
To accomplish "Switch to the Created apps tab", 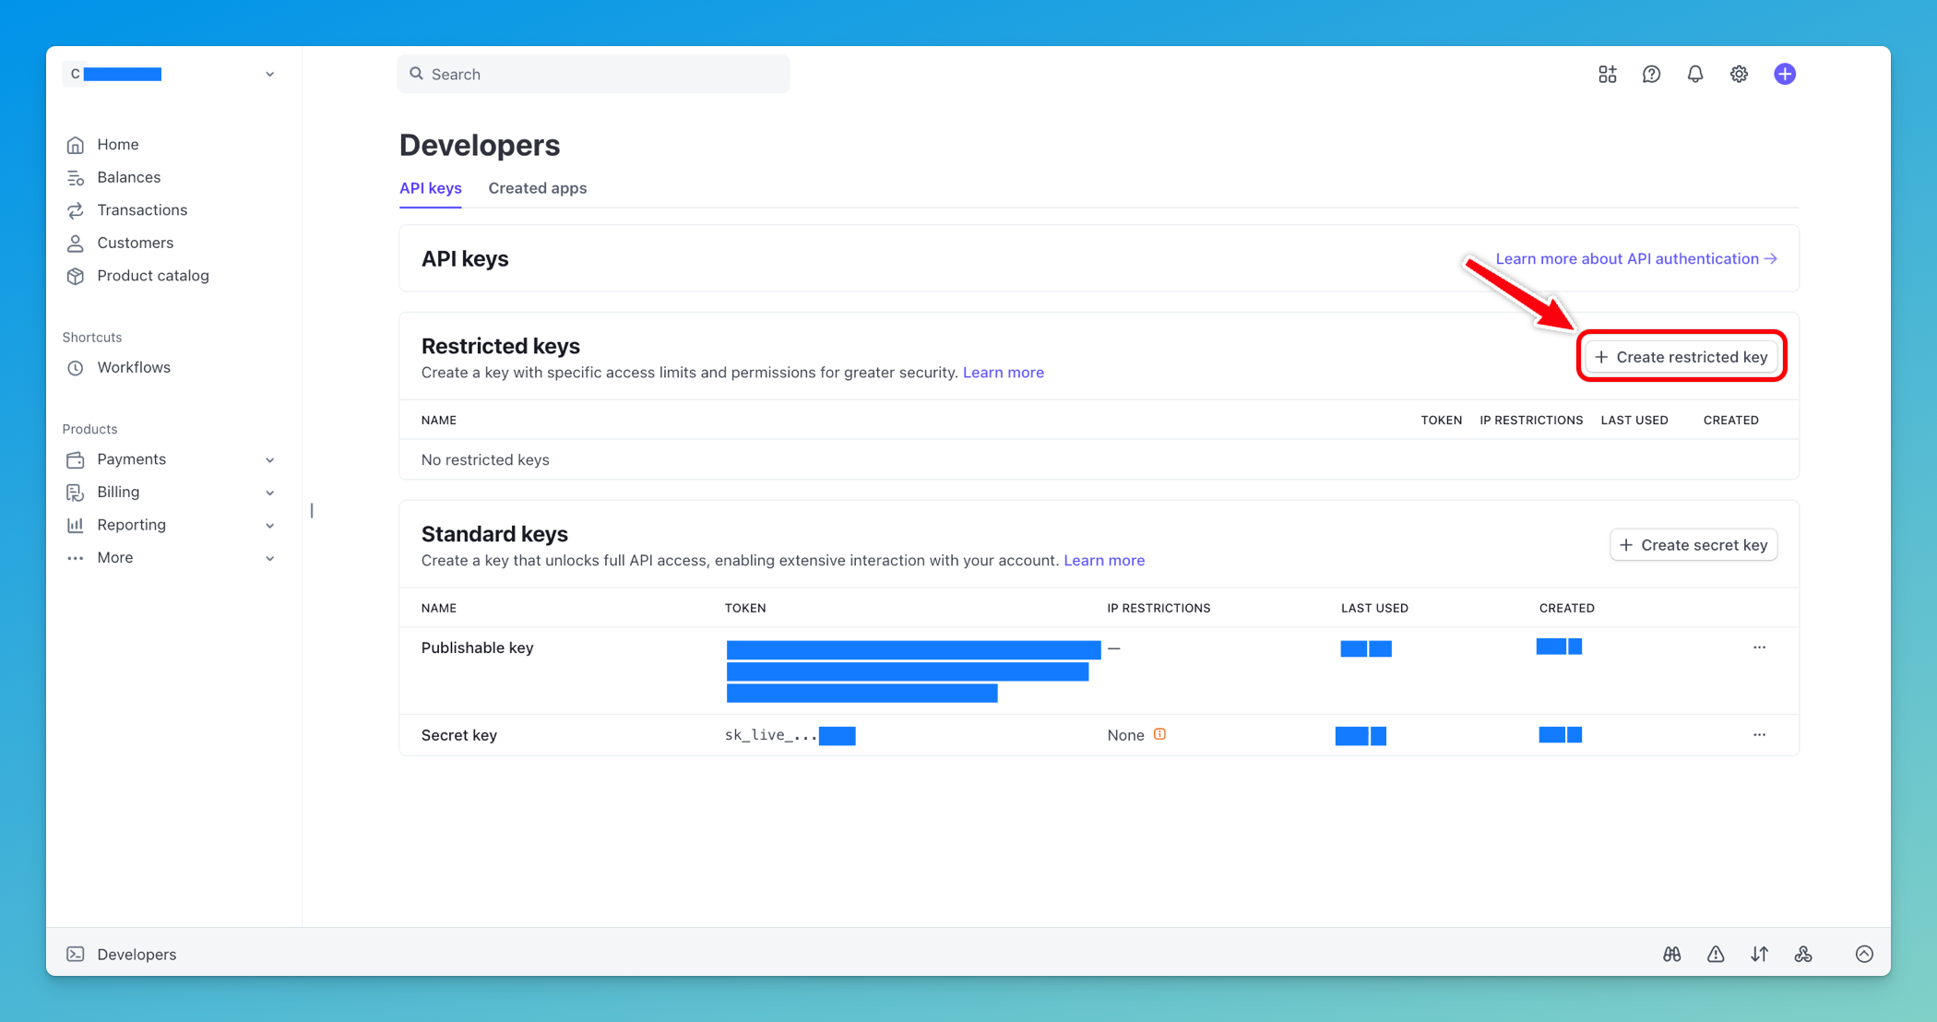I will (537, 188).
